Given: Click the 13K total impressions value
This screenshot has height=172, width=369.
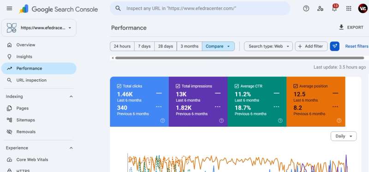Looking at the screenshot, I should [181, 95].
